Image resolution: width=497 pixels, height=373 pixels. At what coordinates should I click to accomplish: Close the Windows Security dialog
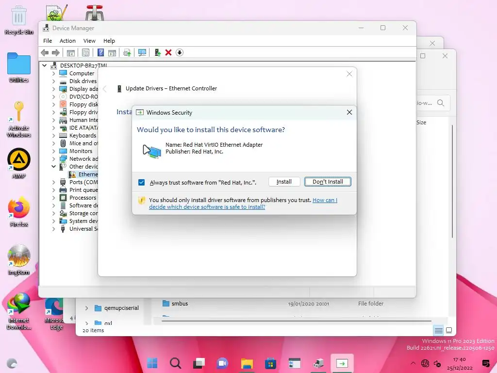tap(349, 112)
